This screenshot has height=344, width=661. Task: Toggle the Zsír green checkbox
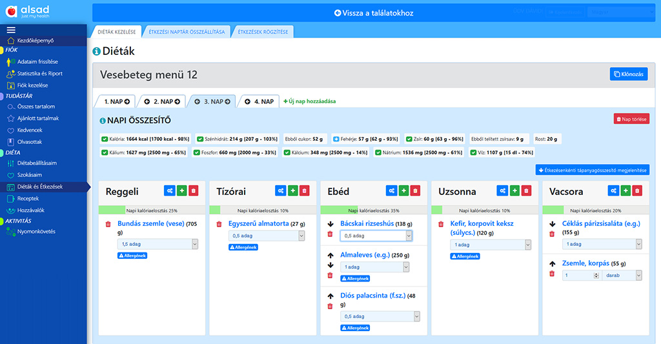(409, 139)
